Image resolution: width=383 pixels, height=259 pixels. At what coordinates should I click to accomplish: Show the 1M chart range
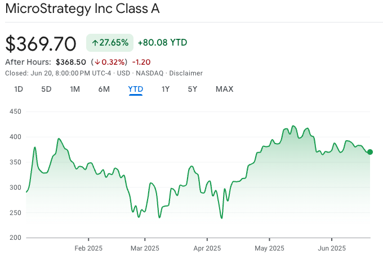pos(75,89)
